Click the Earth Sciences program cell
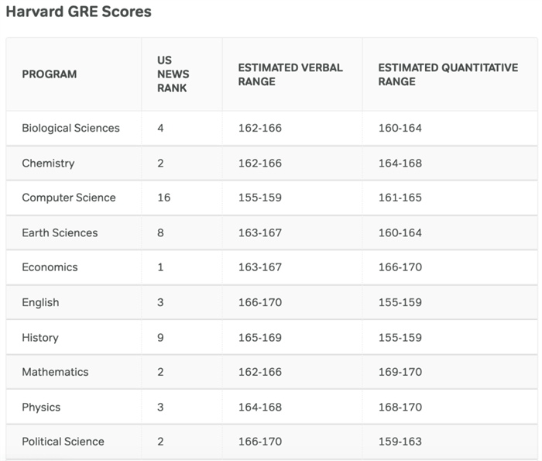Viewport: 542px width, 461px height. [60, 232]
